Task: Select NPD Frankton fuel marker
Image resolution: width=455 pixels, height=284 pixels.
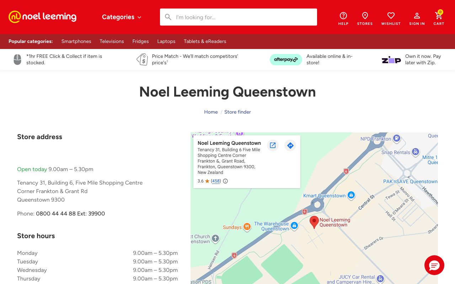Action: [x=397, y=138]
